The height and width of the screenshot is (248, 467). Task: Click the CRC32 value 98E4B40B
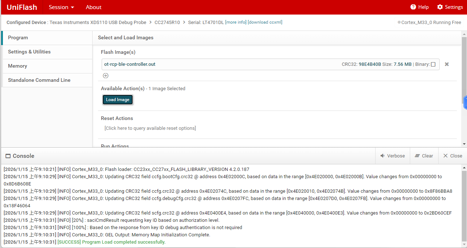[x=370, y=64]
